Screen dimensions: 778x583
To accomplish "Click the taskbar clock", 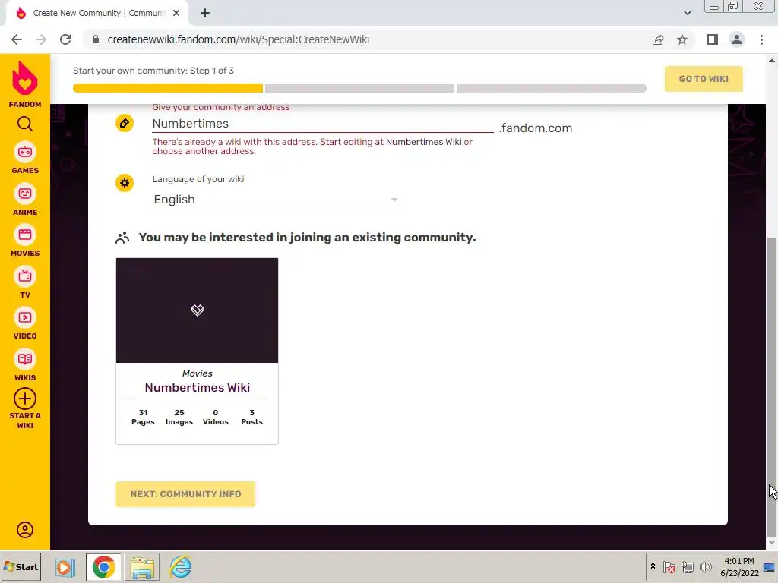I will click(739, 567).
